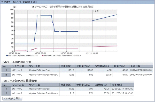Select forecast usage value 4.82
Viewport: 155px width, 102px height.
(91, 75)
